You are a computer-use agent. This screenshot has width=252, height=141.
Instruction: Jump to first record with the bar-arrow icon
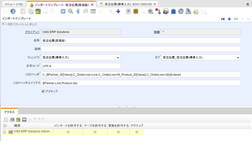pos(223,19)
